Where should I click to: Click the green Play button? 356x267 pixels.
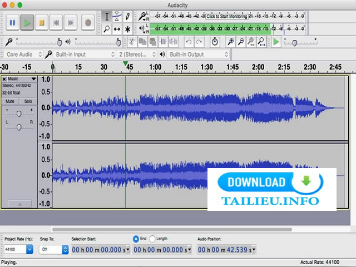27,22
